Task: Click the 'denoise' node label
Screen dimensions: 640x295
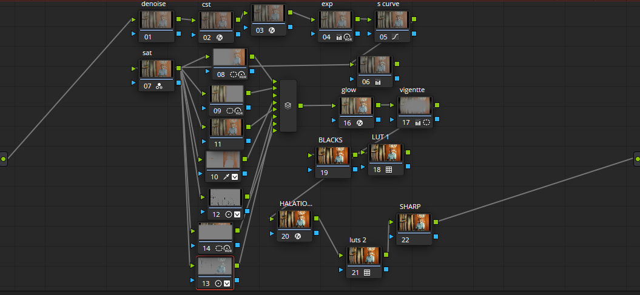Action: pos(153,4)
